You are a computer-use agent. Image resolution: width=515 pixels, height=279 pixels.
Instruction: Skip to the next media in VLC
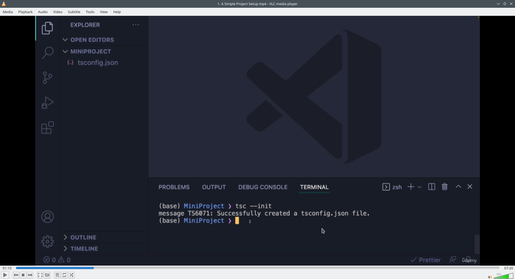point(30,275)
